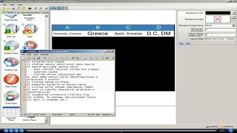Click the Culture change duration input field
The width and height of the screenshot is (237, 133).
[220, 34]
